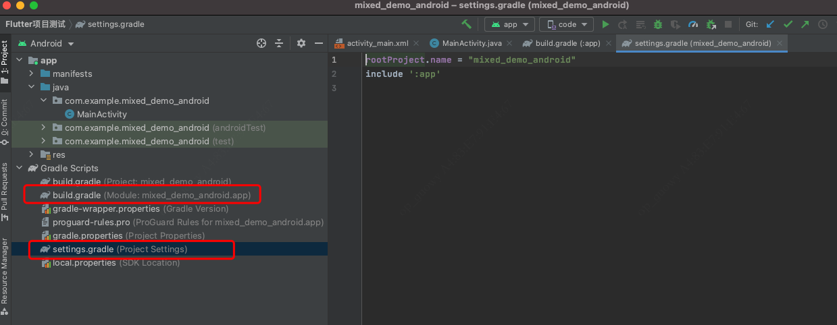Click the Select Opened File target icon
This screenshot has height=325, width=837.
(261, 43)
